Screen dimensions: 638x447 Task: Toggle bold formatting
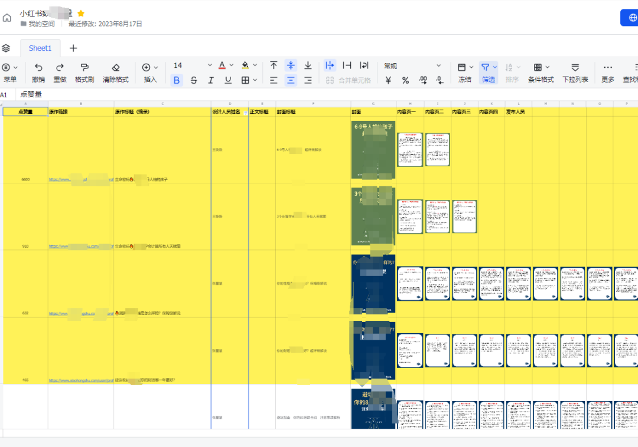click(177, 80)
